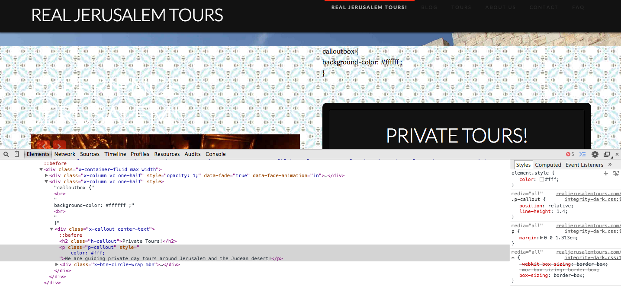Change DevTools dock side icon
This screenshot has width=621, height=286.
[x=607, y=154]
